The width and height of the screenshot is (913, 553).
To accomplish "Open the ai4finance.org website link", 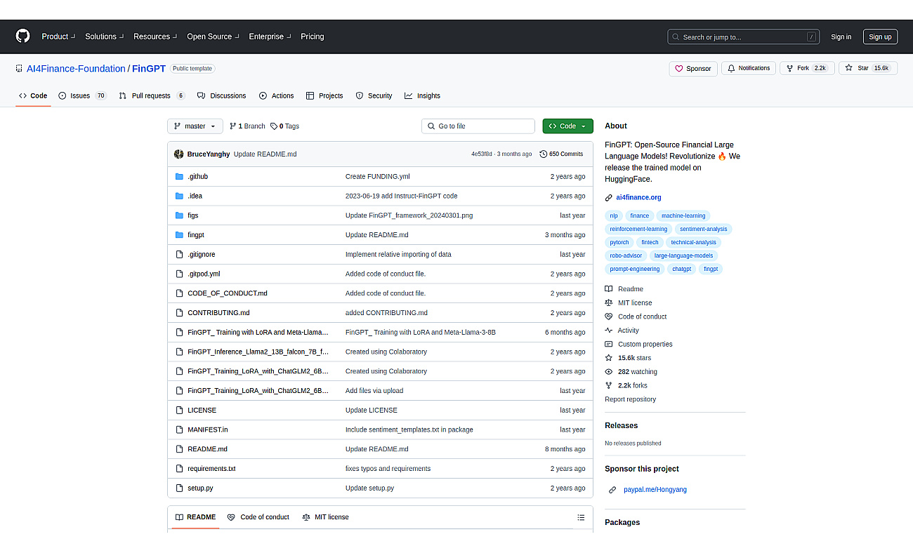I will (638, 198).
